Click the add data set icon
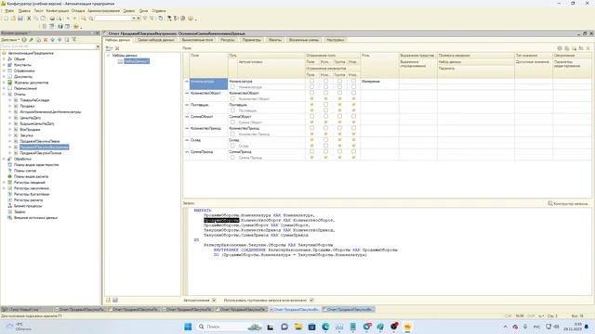The height and width of the screenshot is (334, 595). pos(109,48)
